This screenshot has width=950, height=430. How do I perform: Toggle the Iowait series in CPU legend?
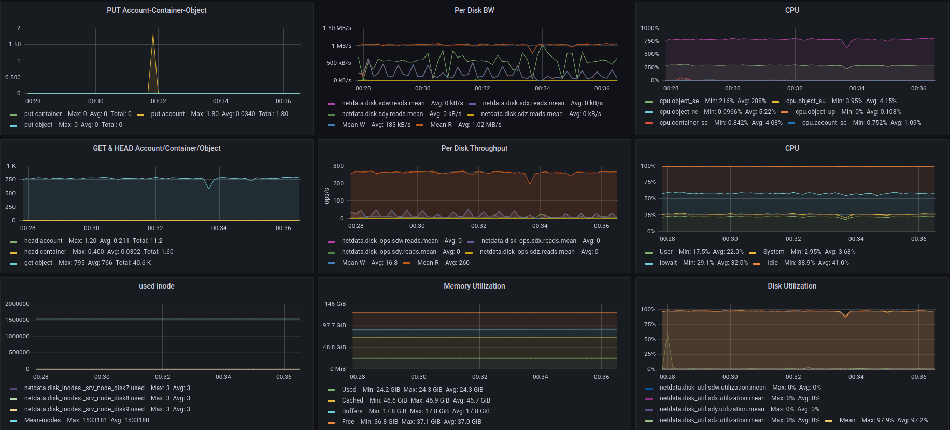point(668,263)
